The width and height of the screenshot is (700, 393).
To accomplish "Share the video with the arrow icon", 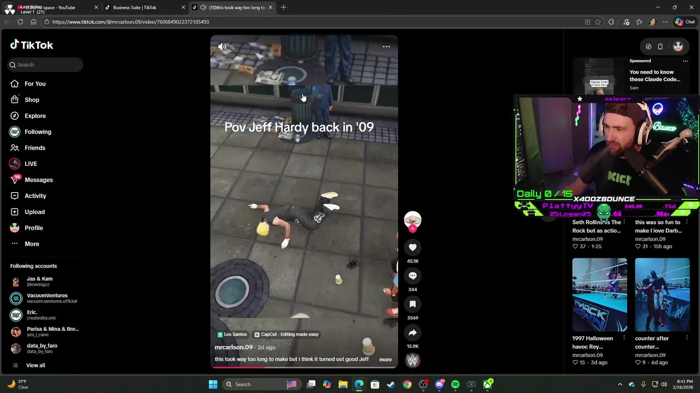I will click(x=412, y=332).
